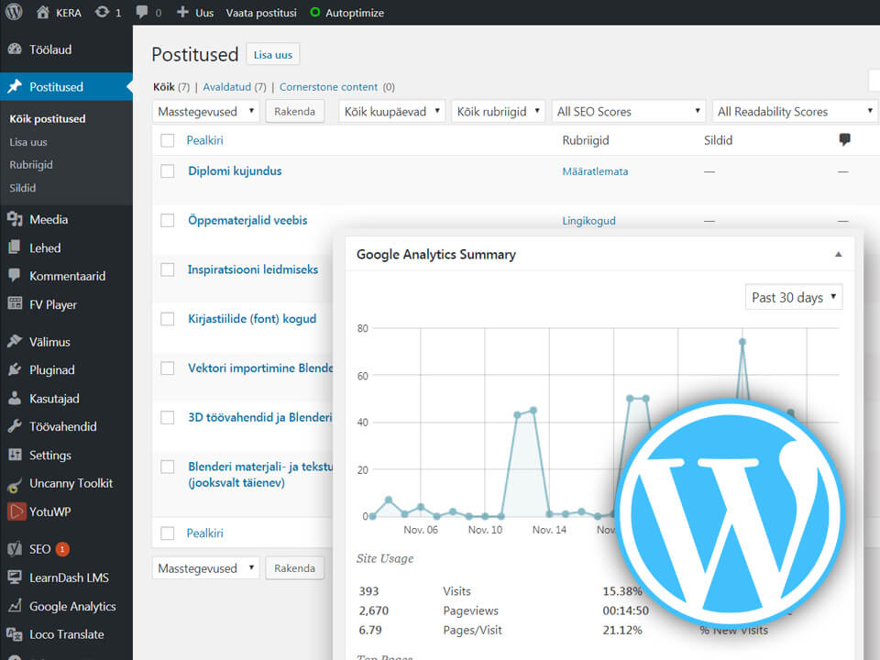
Task: Check the box for Õppematerjalid veebis
Action: (167, 221)
